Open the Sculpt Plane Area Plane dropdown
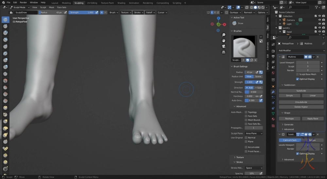This screenshot has height=179, width=327. tap(254, 133)
